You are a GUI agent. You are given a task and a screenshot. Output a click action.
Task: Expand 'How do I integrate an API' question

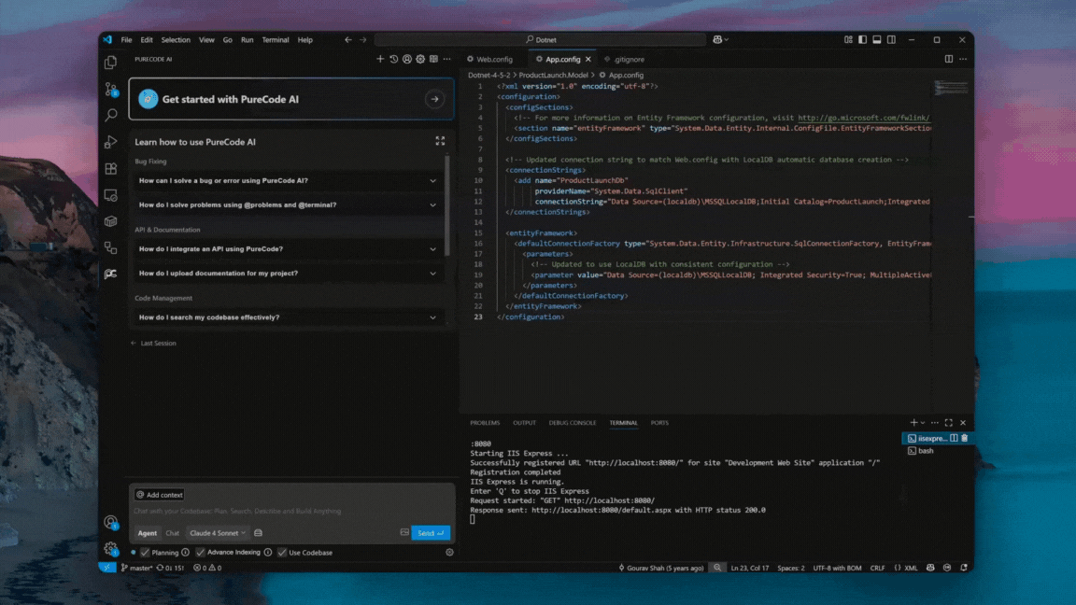(x=287, y=249)
